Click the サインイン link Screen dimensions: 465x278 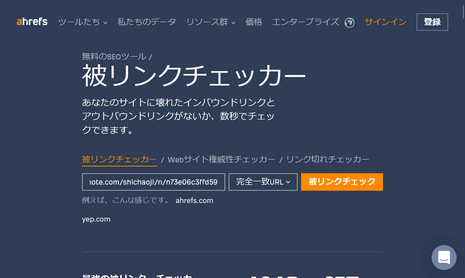coord(386,22)
